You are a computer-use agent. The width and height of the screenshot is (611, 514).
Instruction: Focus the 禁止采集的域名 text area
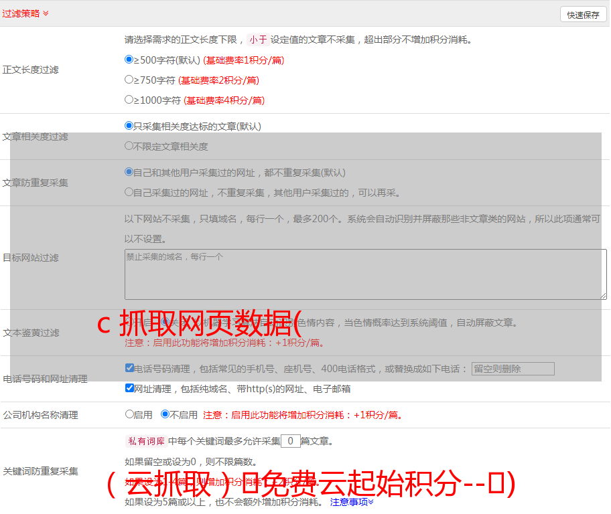(x=365, y=274)
